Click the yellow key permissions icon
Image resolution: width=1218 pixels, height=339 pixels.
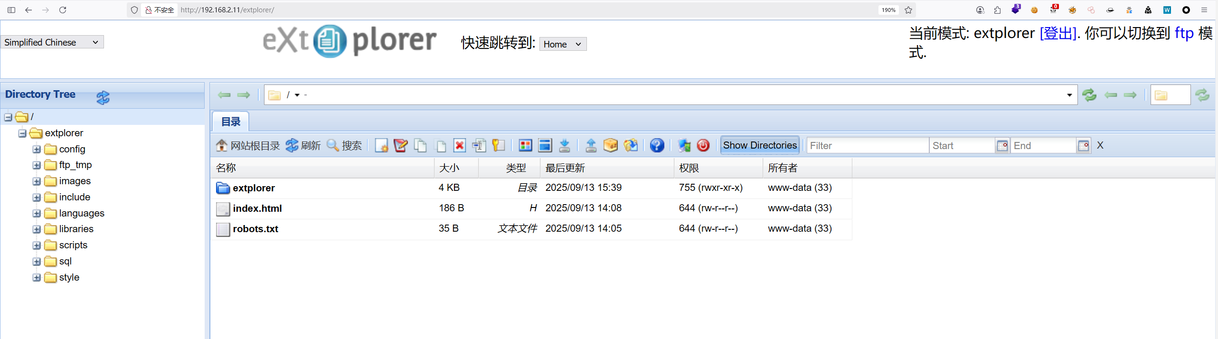pyautogui.click(x=498, y=145)
